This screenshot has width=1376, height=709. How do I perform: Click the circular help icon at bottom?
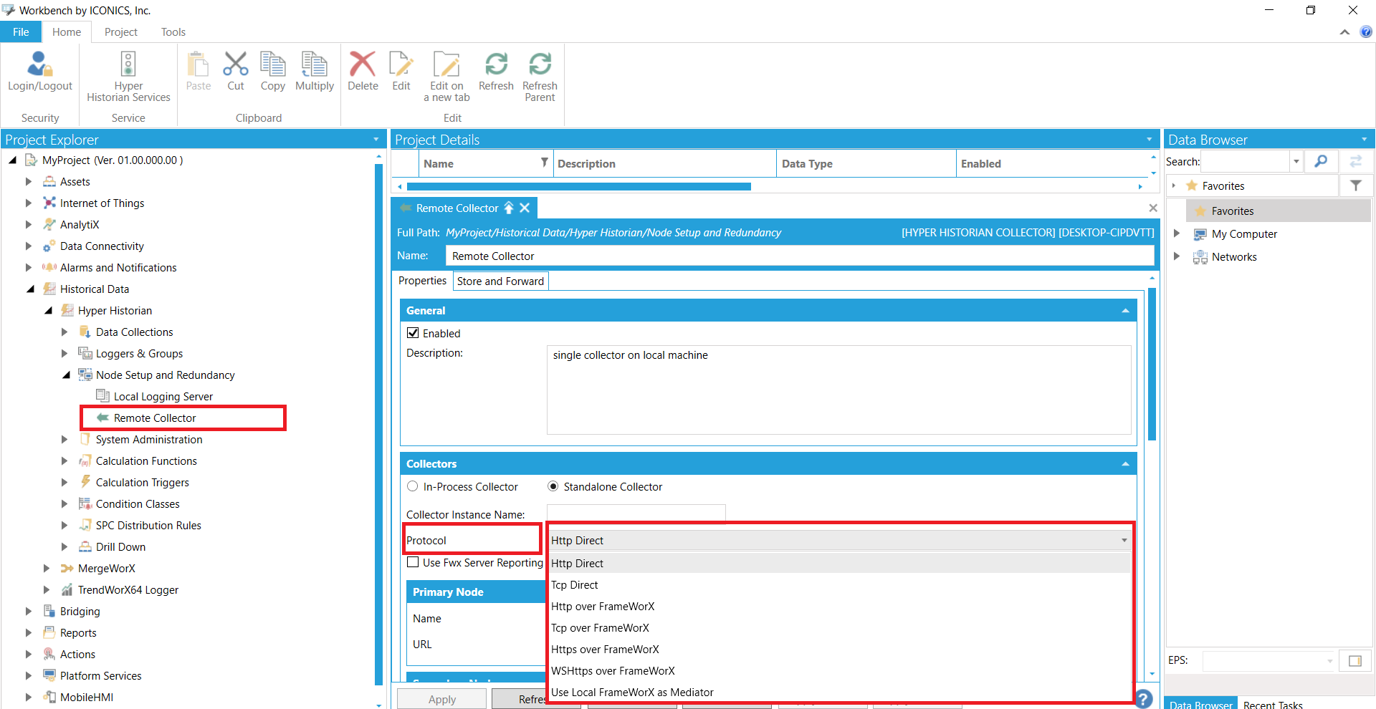point(1144,698)
